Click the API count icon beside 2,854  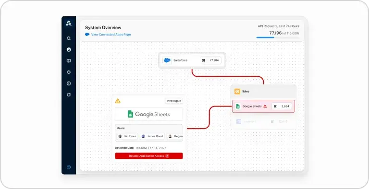(x=275, y=106)
